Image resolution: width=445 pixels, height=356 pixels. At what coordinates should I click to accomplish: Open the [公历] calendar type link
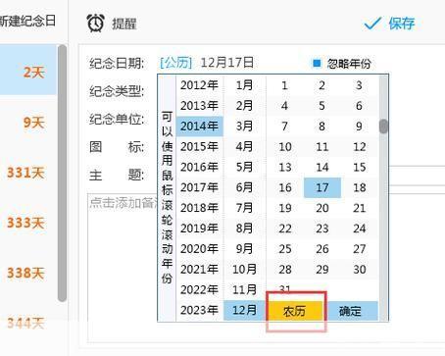click(175, 62)
